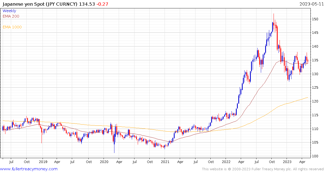
Task: Click the 'Weekly' interval label
Action: pyautogui.click(x=9, y=11)
